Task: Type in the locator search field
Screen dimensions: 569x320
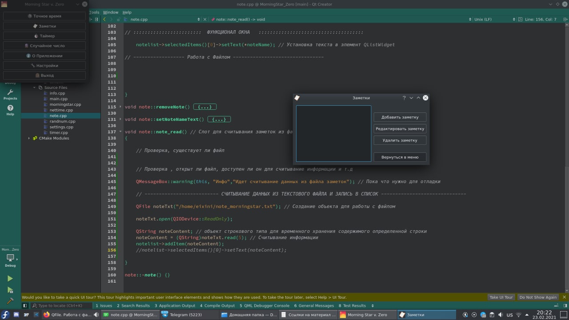Action: (62, 306)
